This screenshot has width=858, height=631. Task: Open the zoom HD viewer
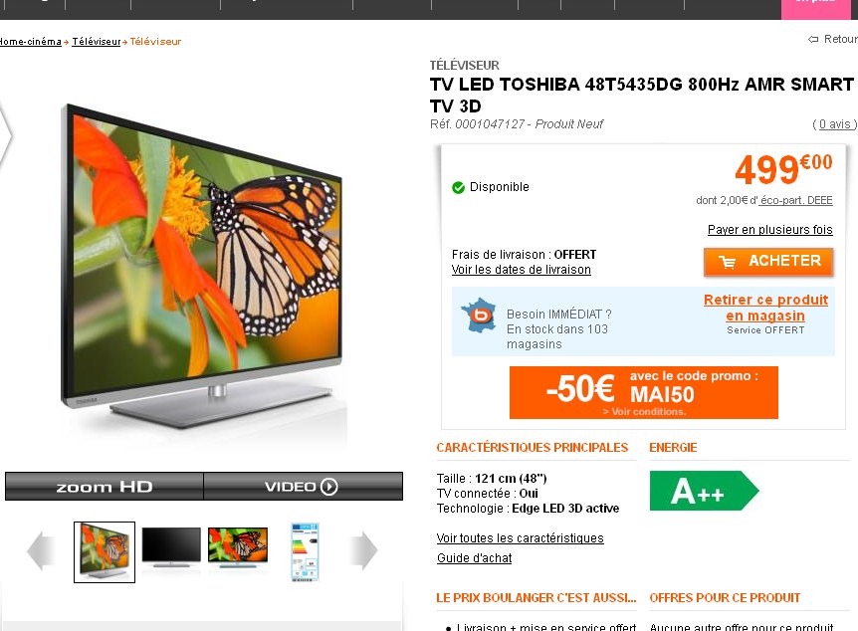point(104,486)
